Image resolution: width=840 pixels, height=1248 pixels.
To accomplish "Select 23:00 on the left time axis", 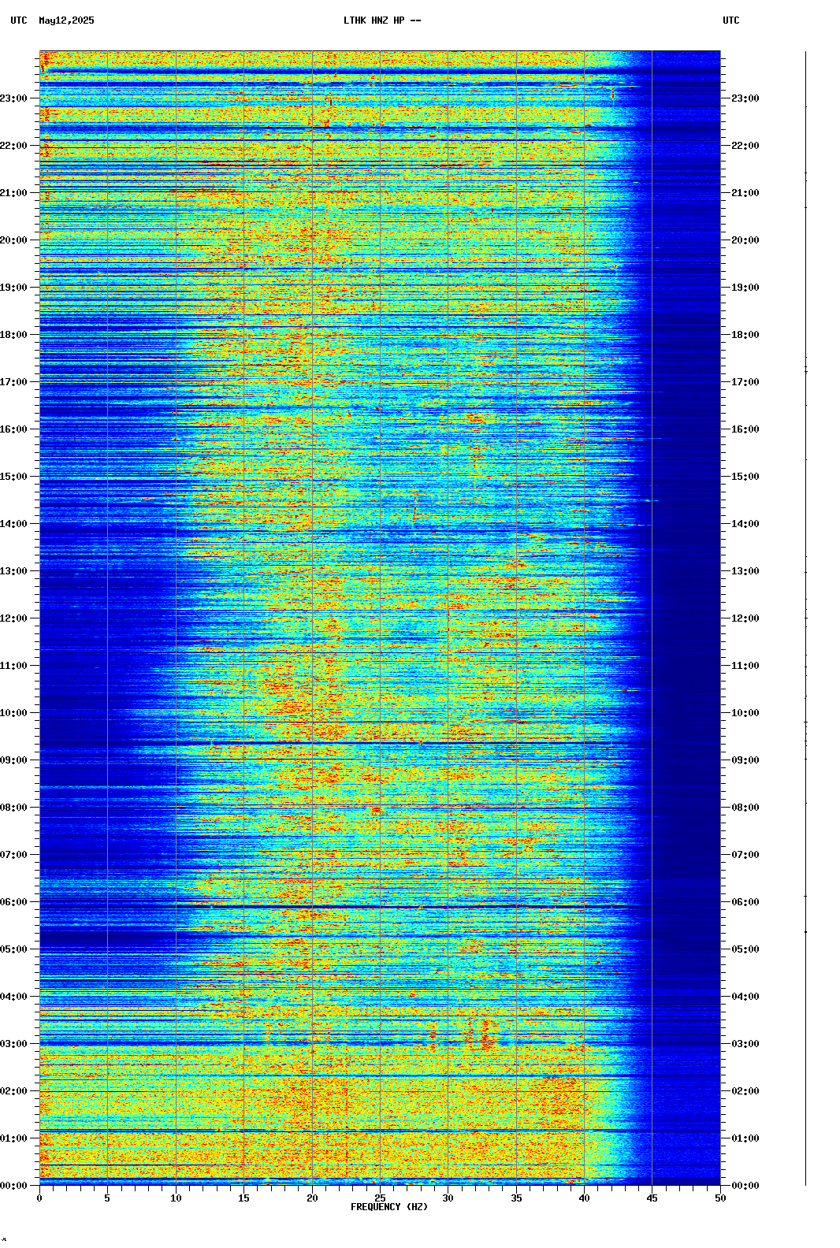I will (x=13, y=98).
